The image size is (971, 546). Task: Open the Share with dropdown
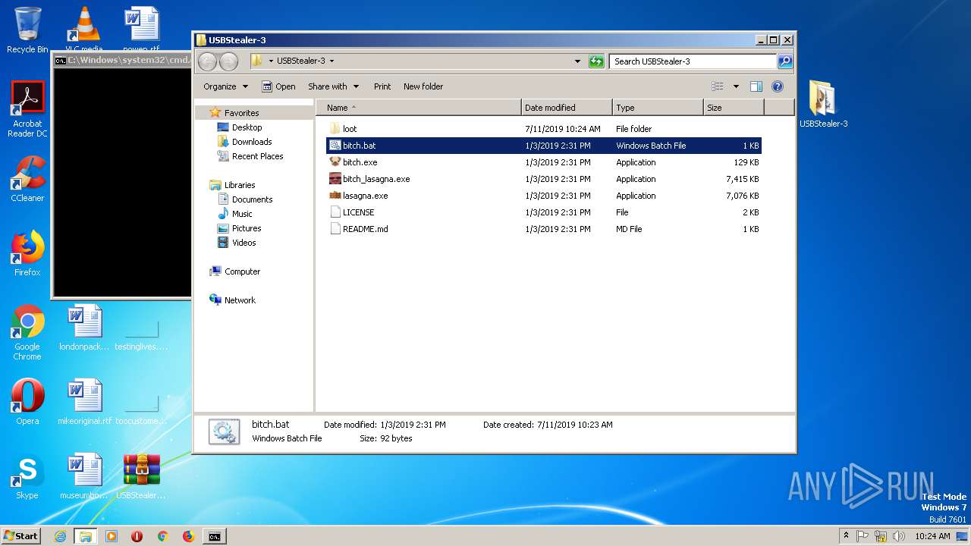coord(333,86)
